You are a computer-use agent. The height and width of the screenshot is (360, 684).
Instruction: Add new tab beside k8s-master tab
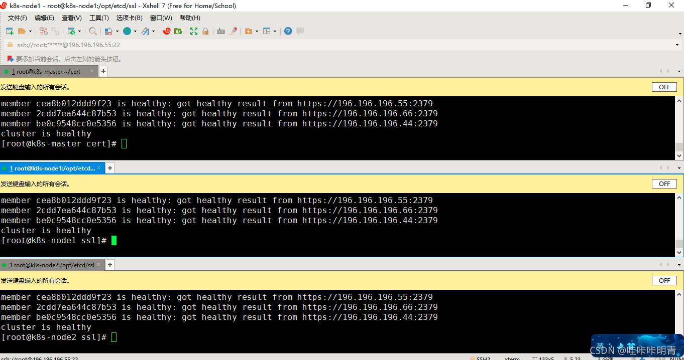point(103,72)
